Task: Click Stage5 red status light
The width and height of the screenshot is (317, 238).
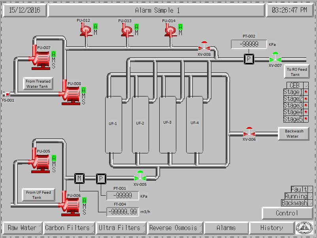Action: pos(306,119)
